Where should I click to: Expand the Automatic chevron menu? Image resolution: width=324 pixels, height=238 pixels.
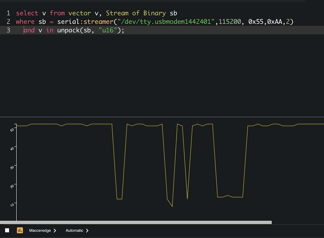click(x=87, y=230)
